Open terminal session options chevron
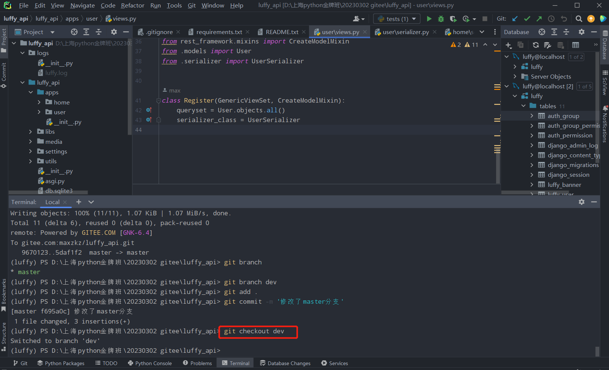Screen dimensions: 609x370 point(91,202)
